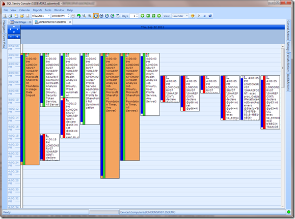
Task: Open the View menu
Action: coord(13,10)
